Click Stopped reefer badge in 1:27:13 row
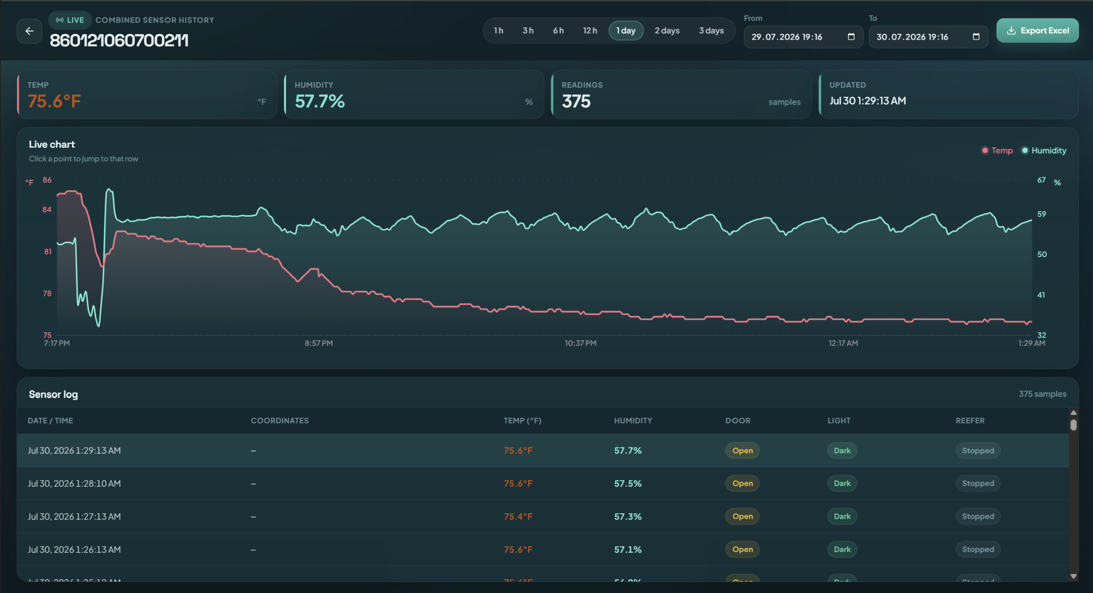1093x593 pixels. pos(978,516)
